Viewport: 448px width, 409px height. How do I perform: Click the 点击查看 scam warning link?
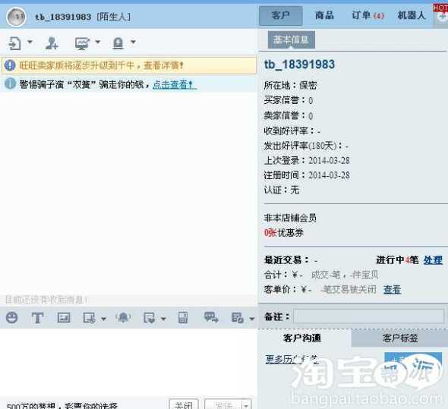point(174,84)
